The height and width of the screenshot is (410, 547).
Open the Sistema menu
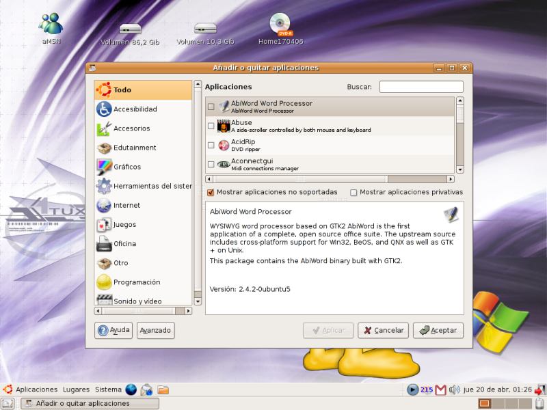[108, 389]
